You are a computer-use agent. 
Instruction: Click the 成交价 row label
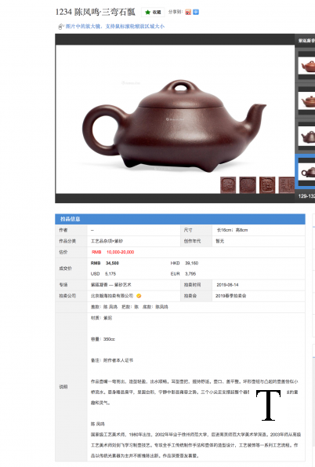pyautogui.click(x=65, y=268)
